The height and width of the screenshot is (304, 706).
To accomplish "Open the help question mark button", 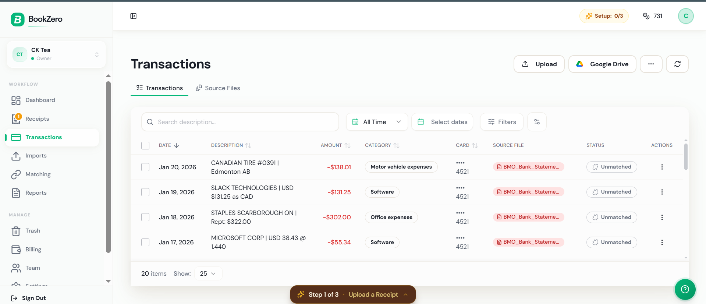I will click(x=685, y=289).
